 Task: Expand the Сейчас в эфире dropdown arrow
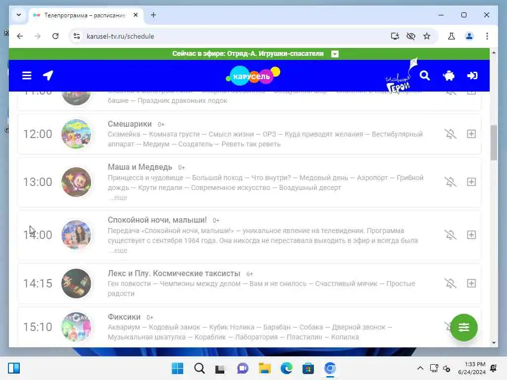click(x=335, y=54)
